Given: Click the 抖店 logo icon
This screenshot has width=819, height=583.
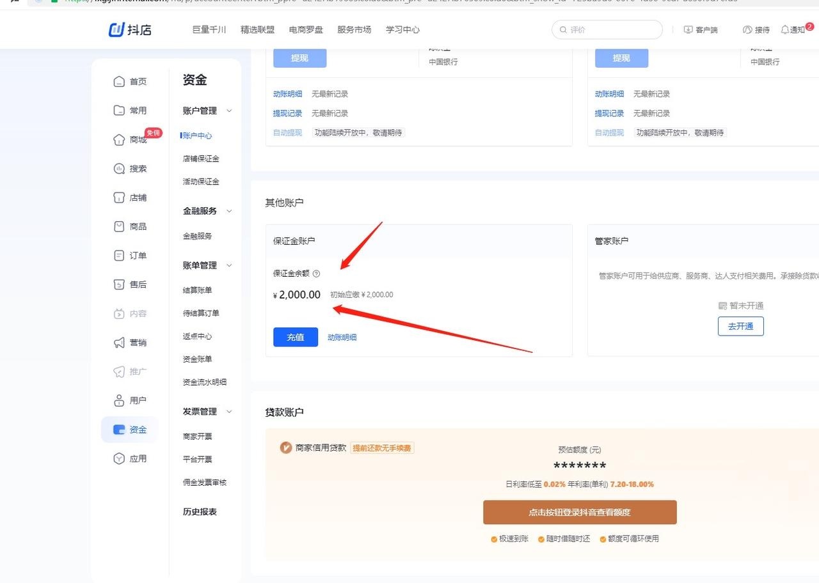Looking at the screenshot, I should [x=116, y=29].
